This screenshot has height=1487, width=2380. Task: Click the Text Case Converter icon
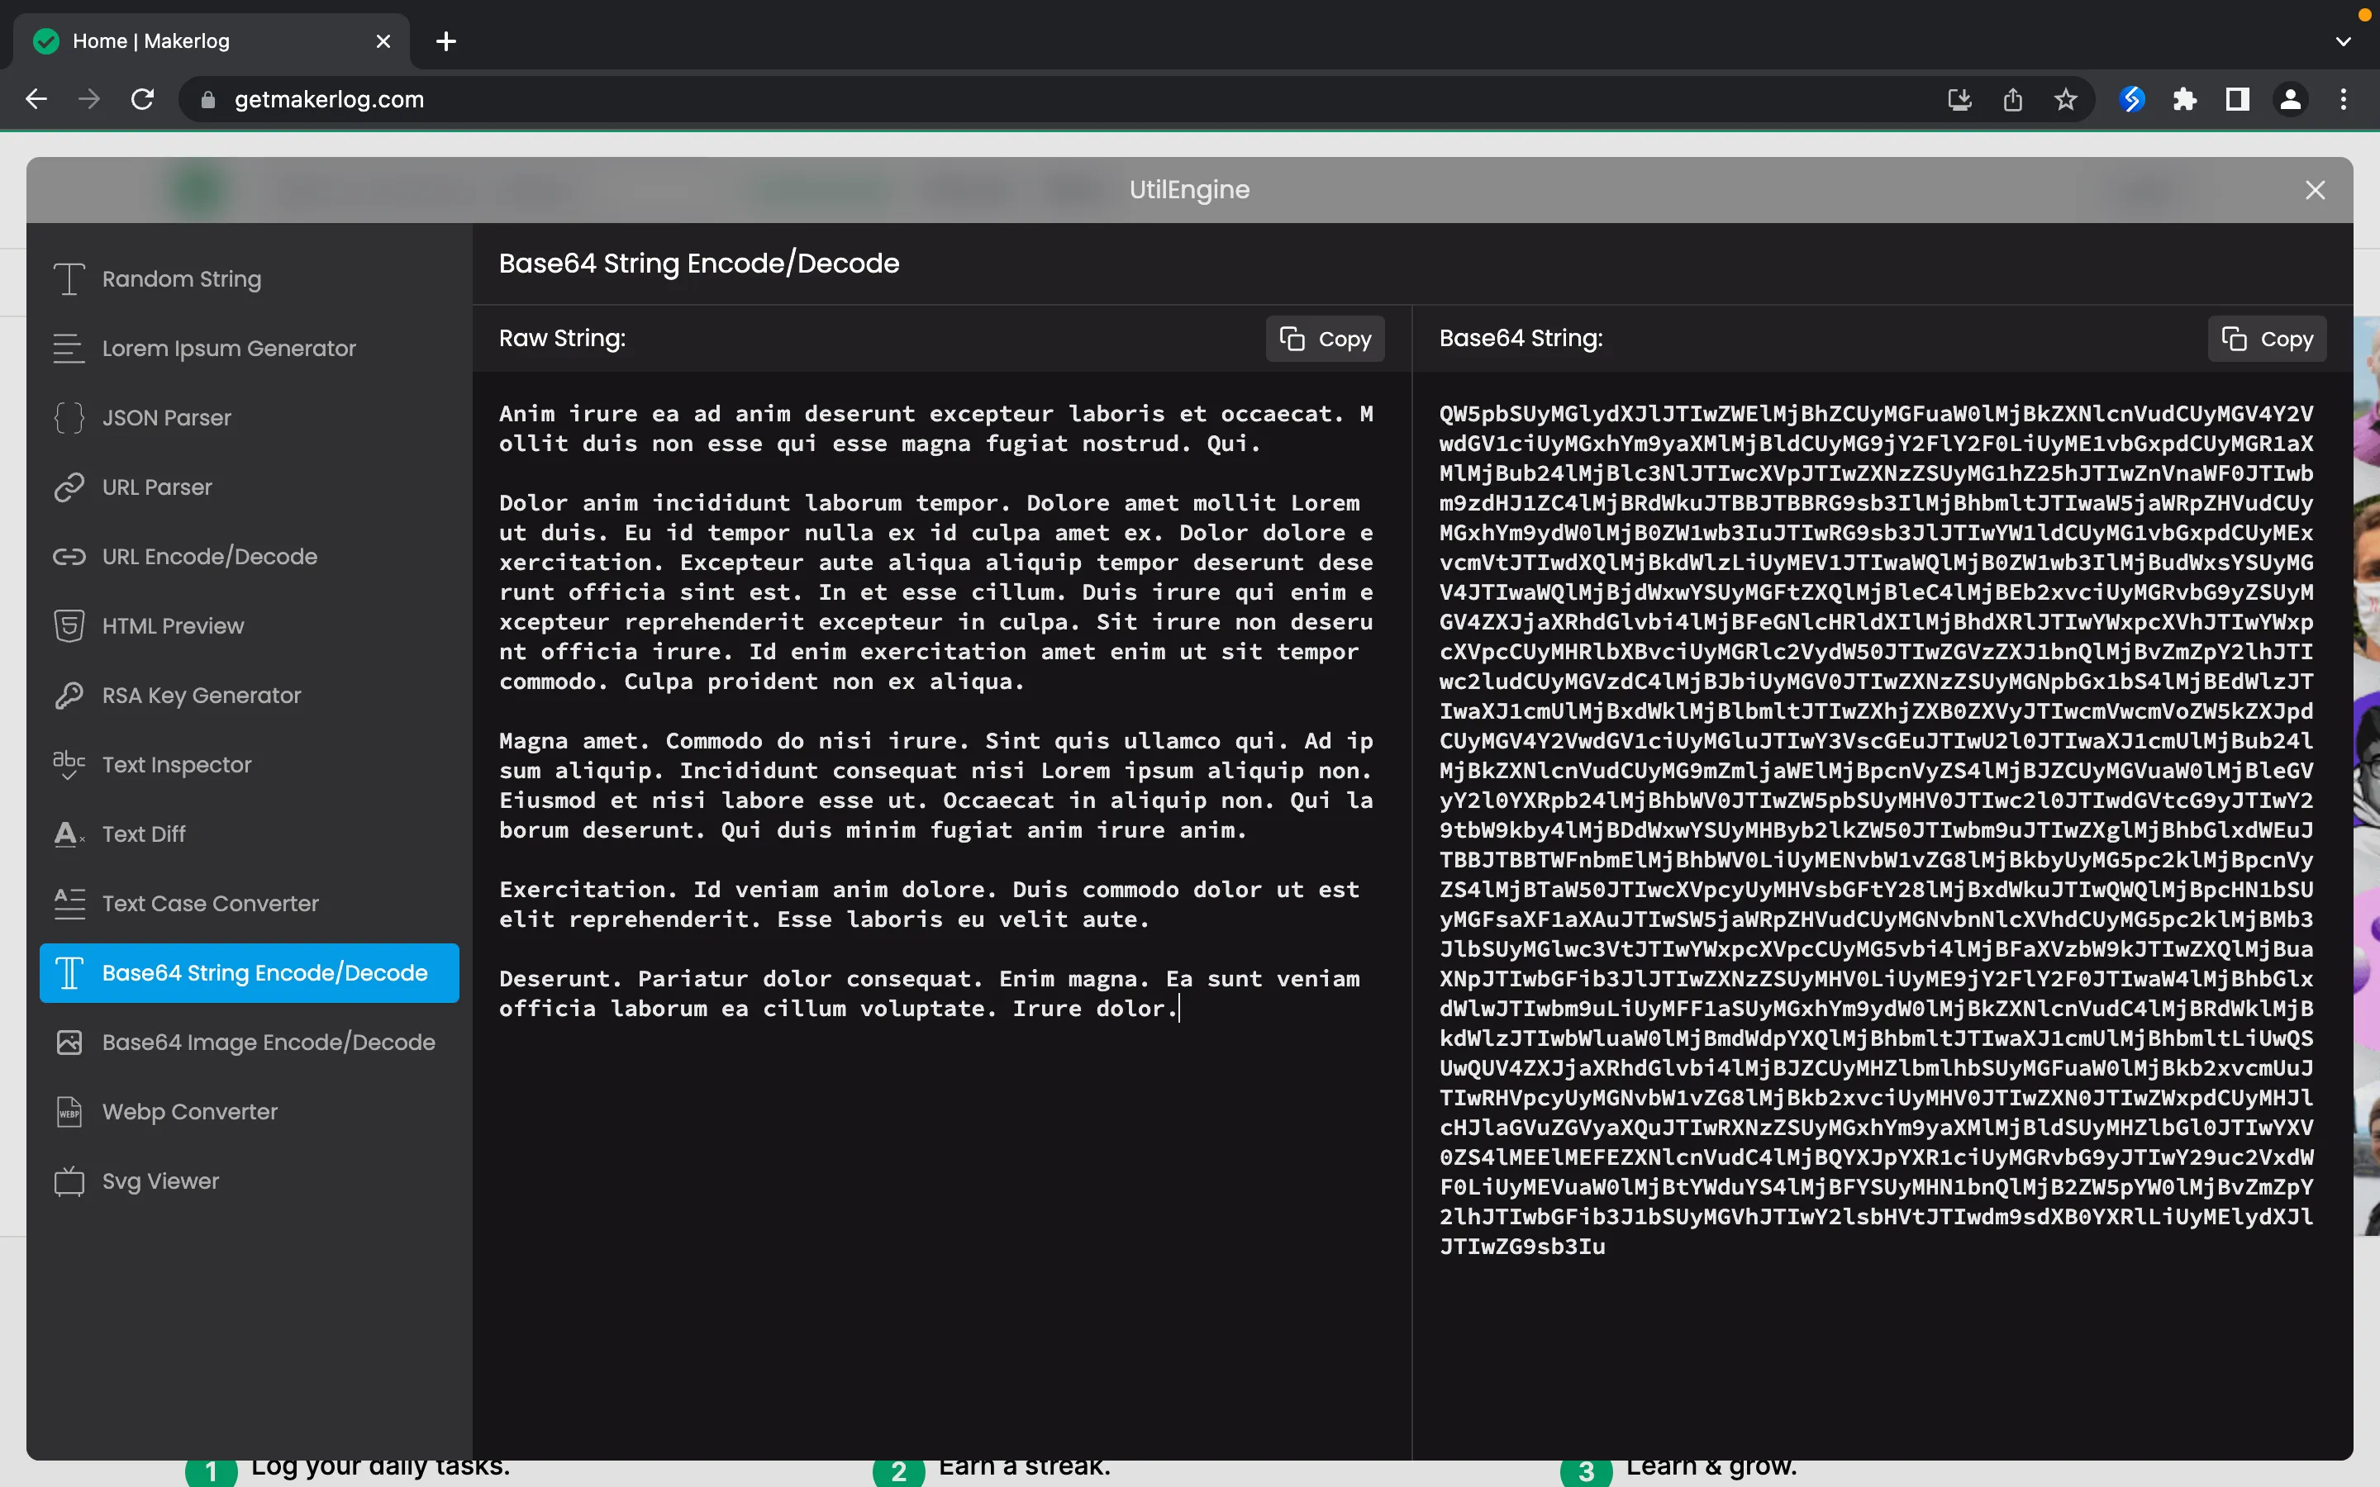click(69, 903)
